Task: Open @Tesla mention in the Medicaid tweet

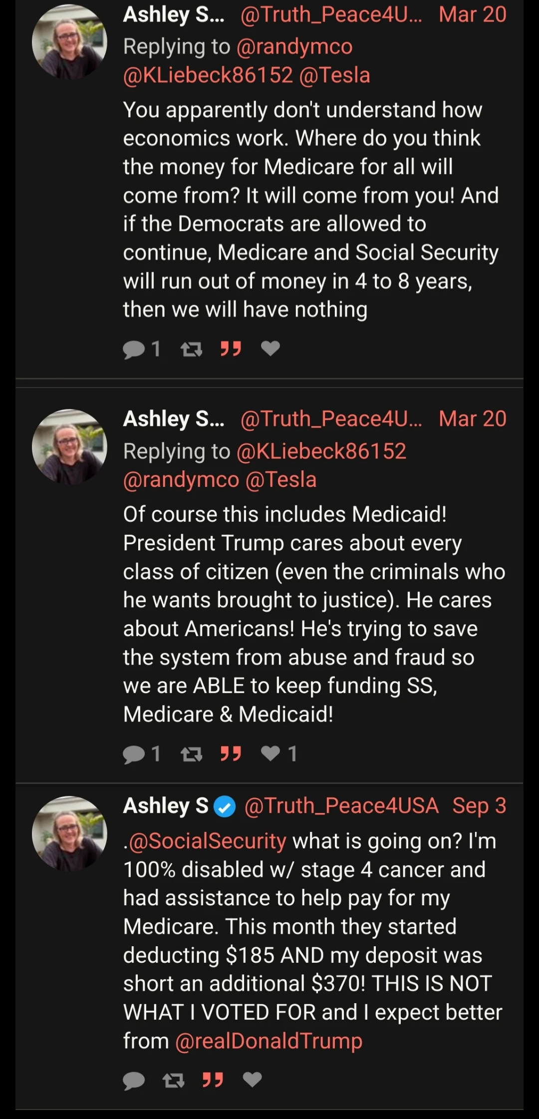Action: [x=281, y=480]
